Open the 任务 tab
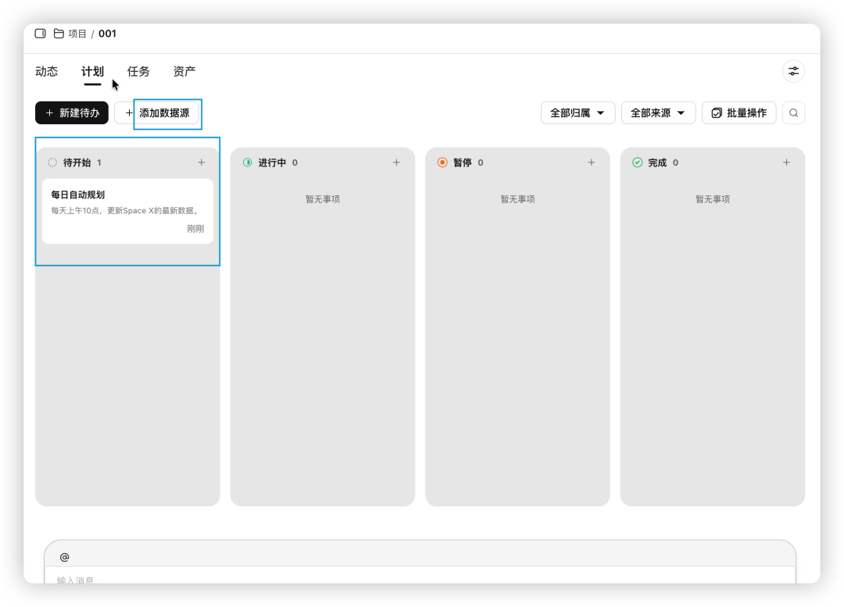Image resolution: width=844 pixels, height=607 pixels. [138, 71]
